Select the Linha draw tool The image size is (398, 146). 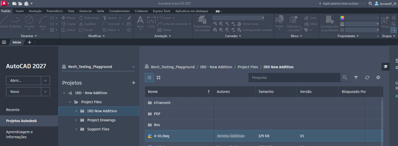(x=4, y=22)
